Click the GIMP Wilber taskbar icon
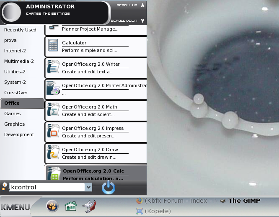Image resolution: width=279 pixels, height=217 pixels. pyautogui.click(x=223, y=201)
